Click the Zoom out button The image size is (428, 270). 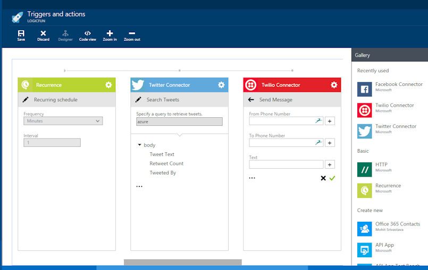click(x=132, y=36)
